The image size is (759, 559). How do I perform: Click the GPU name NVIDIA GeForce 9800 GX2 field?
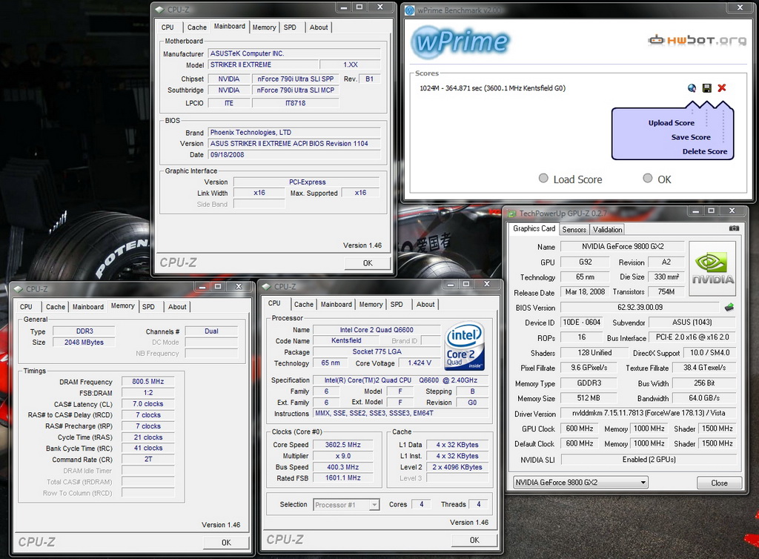pyautogui.click(x=623, y=246)
